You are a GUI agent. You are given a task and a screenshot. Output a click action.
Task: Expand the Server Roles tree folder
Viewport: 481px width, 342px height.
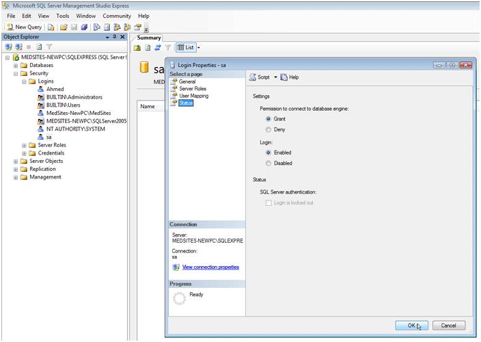[x=24, y=145]
